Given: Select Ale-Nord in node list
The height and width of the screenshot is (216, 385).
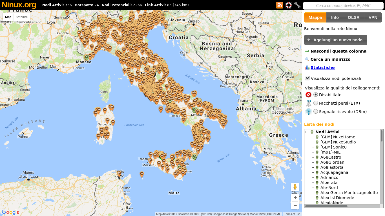Looking at the screenshot, I should point(329,188).
